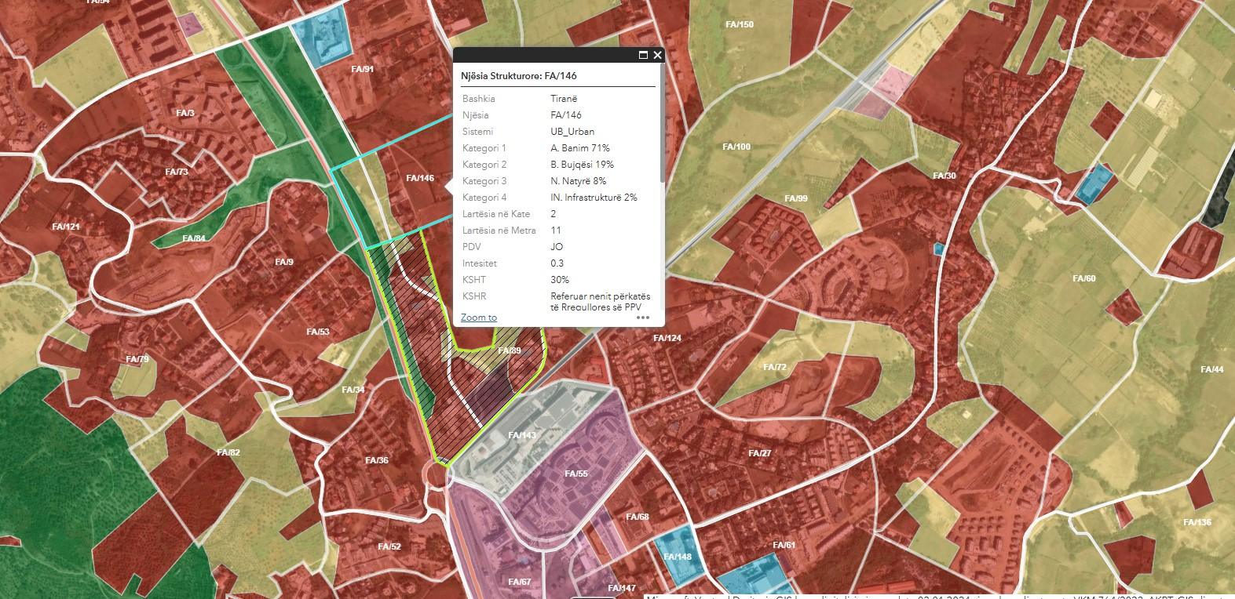Select the hatched FA/89 zone label

510,350
